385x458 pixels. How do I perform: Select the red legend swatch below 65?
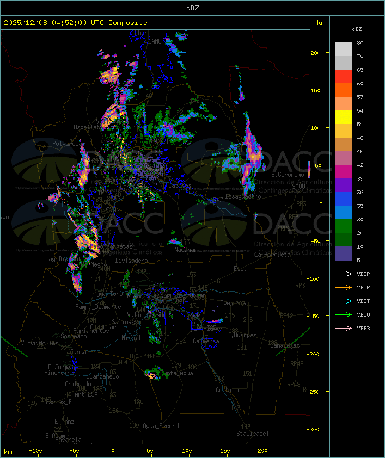[x=344, y=76]
